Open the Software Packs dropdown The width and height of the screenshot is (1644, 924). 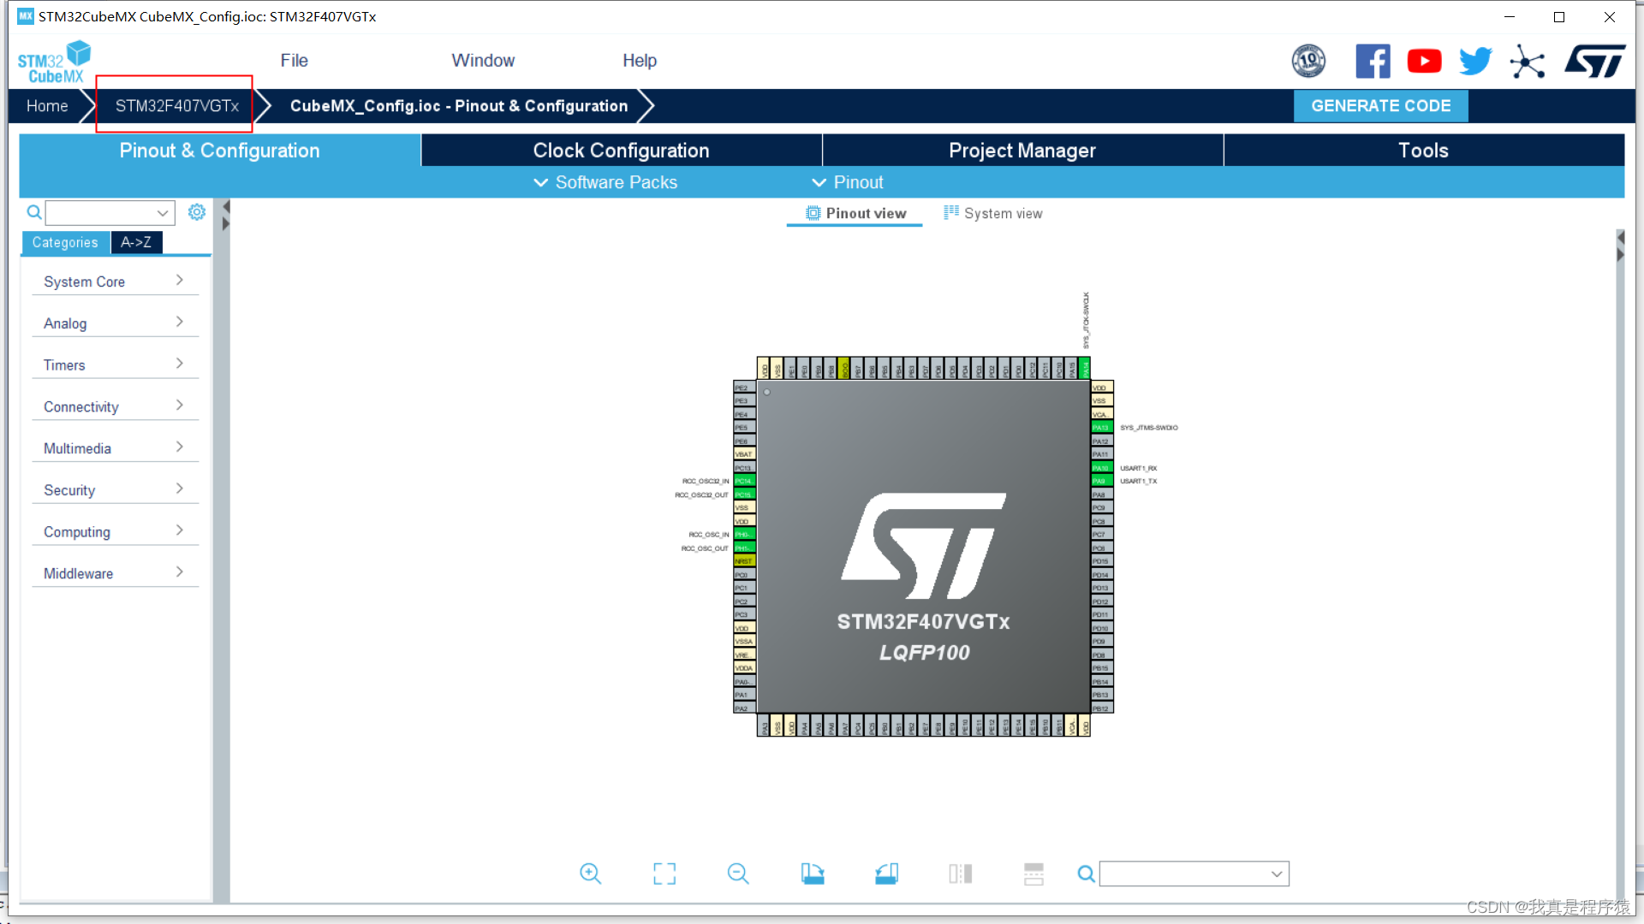[x=605, y=182]
